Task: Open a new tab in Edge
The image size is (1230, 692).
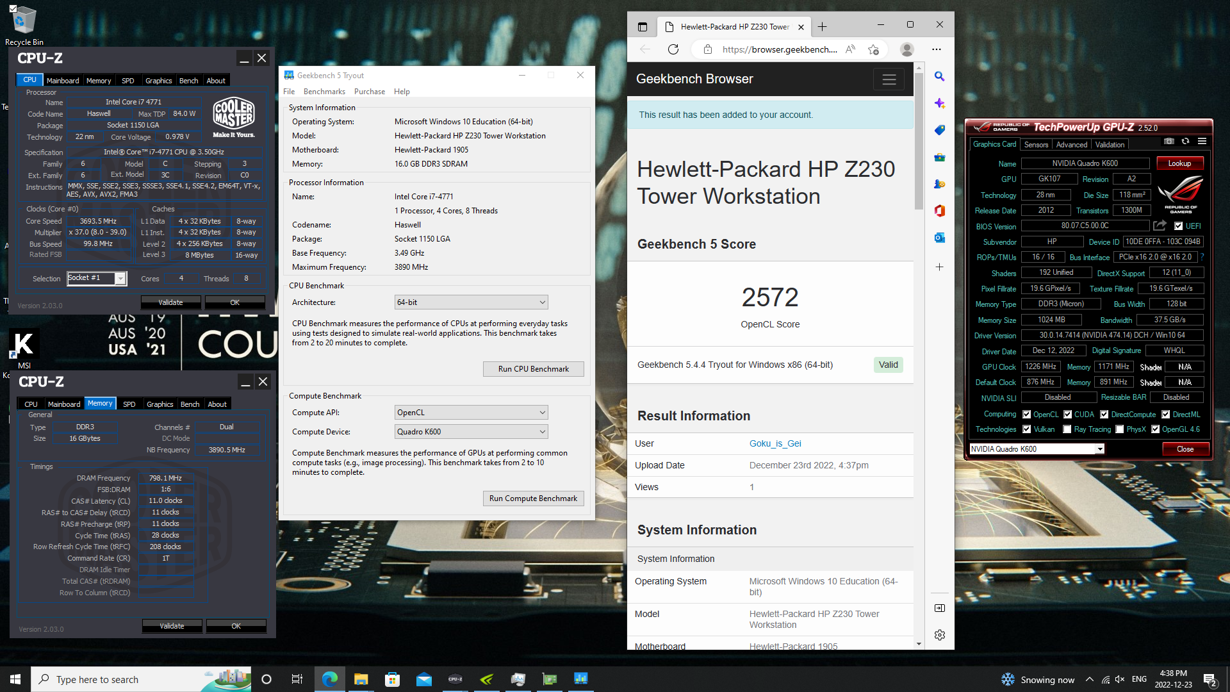Action: pos(823,27)
